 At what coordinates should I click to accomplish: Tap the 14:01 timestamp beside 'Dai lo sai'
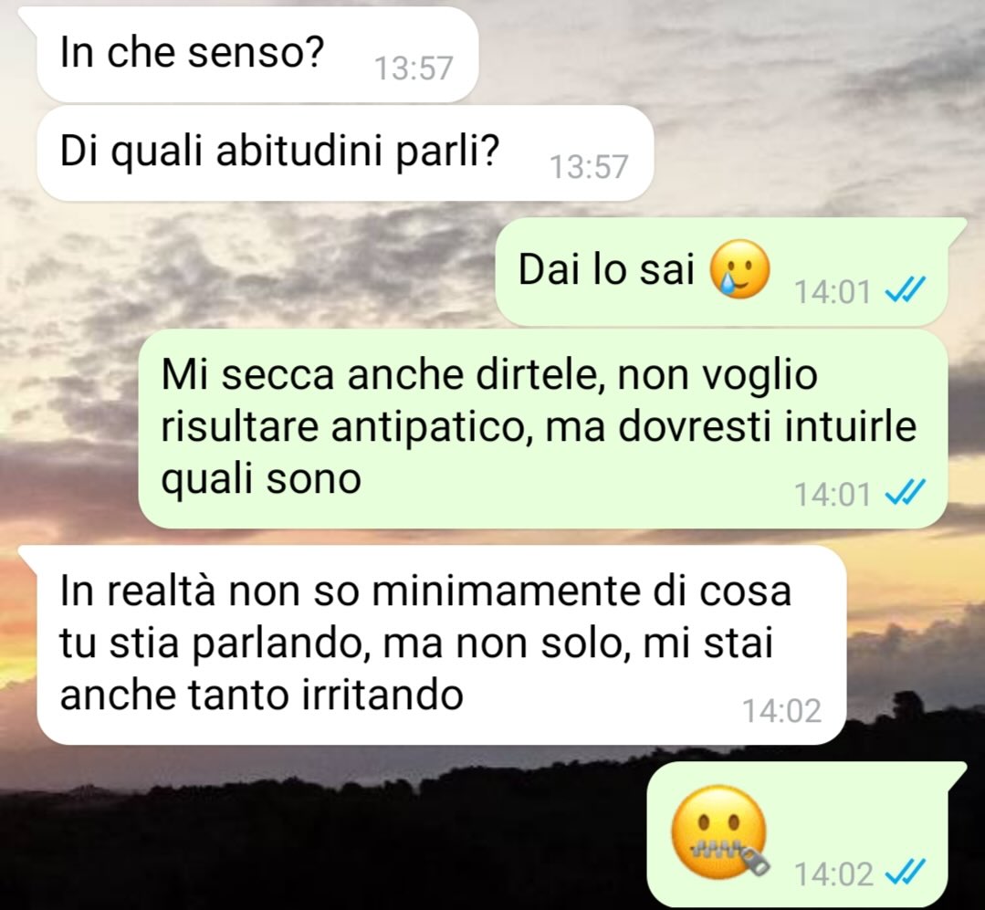click(833, 292)
